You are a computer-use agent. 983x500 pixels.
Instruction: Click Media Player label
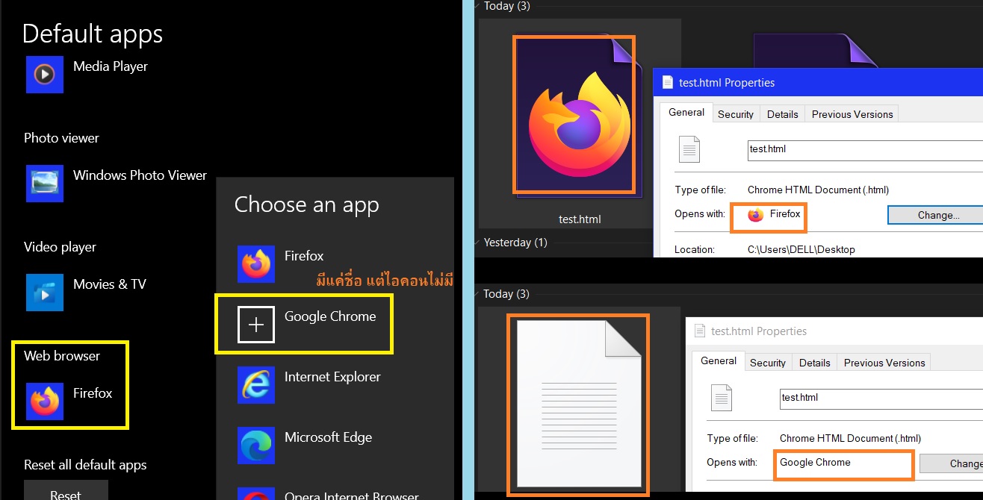pyautogui.click(x=111, y=66)
